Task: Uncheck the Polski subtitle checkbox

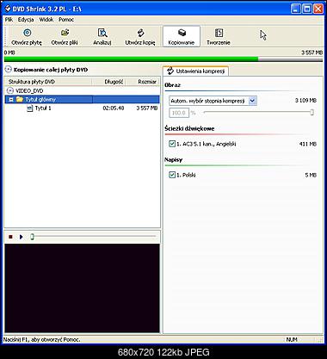Action: (x=172, y=175)
